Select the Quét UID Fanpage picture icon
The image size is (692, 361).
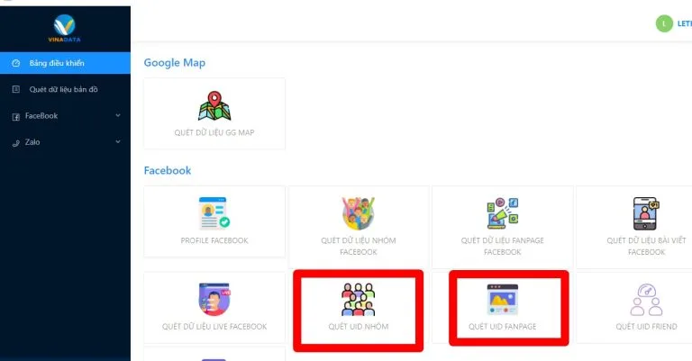coord(502,299)
